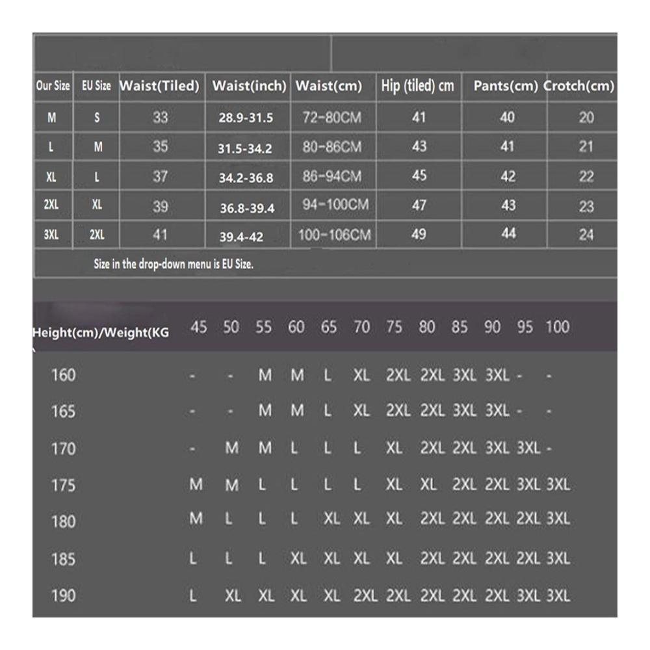The image size is (650, 650).
Task: Click the "Hip (tiled) cm" header
Action: 417,86
